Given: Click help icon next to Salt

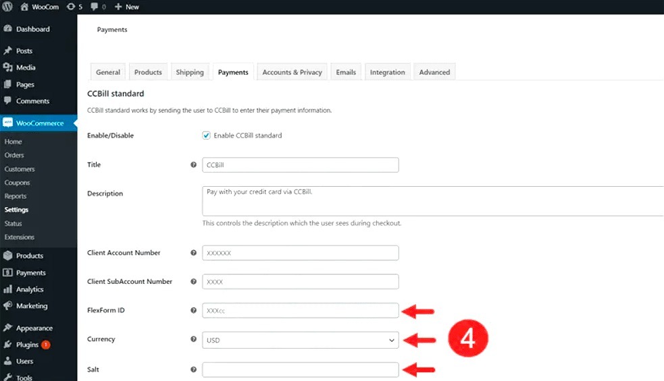Looking at the screenshot, I should (193, 370).
